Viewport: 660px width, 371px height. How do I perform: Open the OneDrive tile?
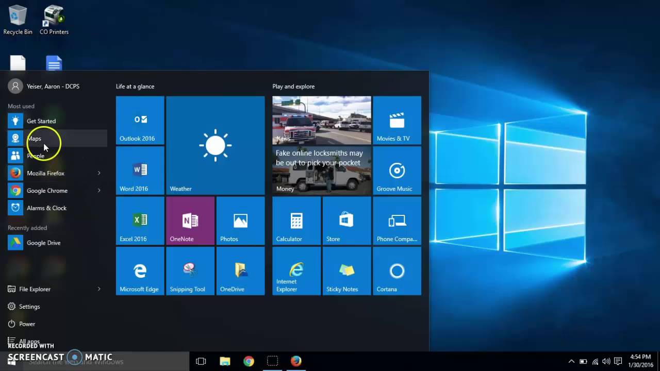(x=241, y=271)
